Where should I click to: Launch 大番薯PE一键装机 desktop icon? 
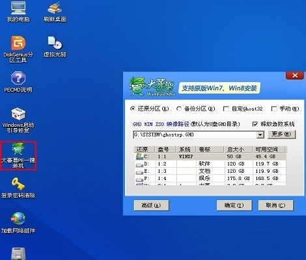click(18, 155)
